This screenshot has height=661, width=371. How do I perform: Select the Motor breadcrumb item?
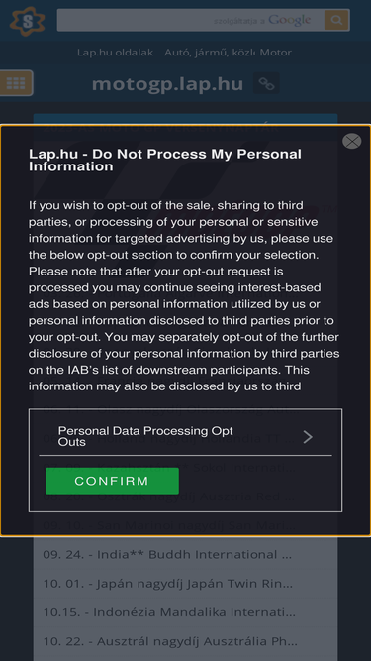(x=275, y=53)
